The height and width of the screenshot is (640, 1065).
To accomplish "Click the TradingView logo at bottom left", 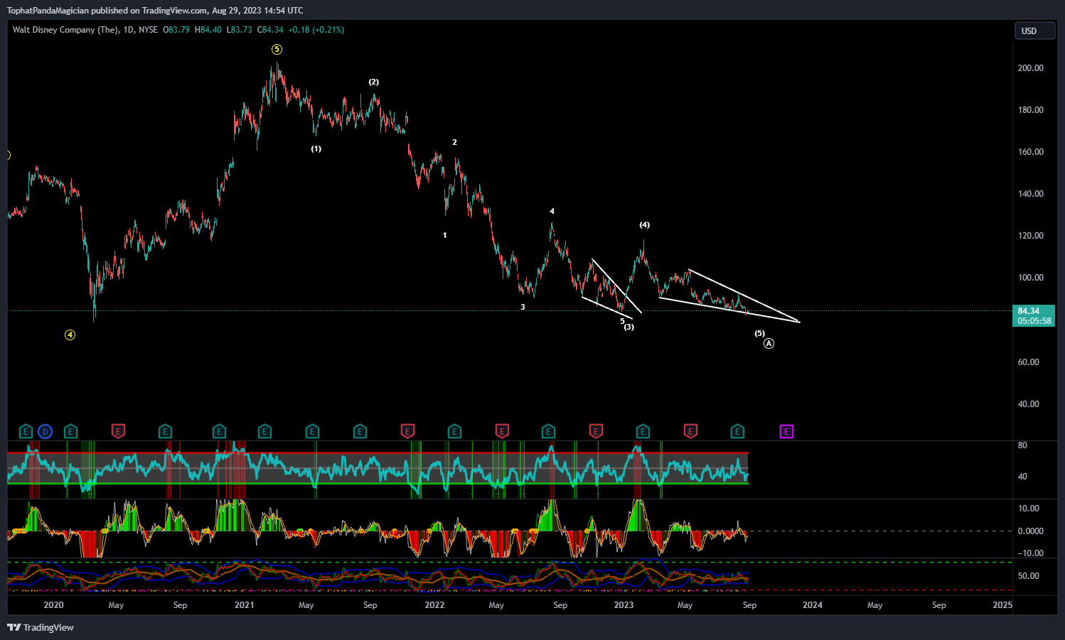I will coord(41,627).
